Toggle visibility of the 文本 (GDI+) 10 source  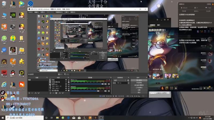click(66, 86)
